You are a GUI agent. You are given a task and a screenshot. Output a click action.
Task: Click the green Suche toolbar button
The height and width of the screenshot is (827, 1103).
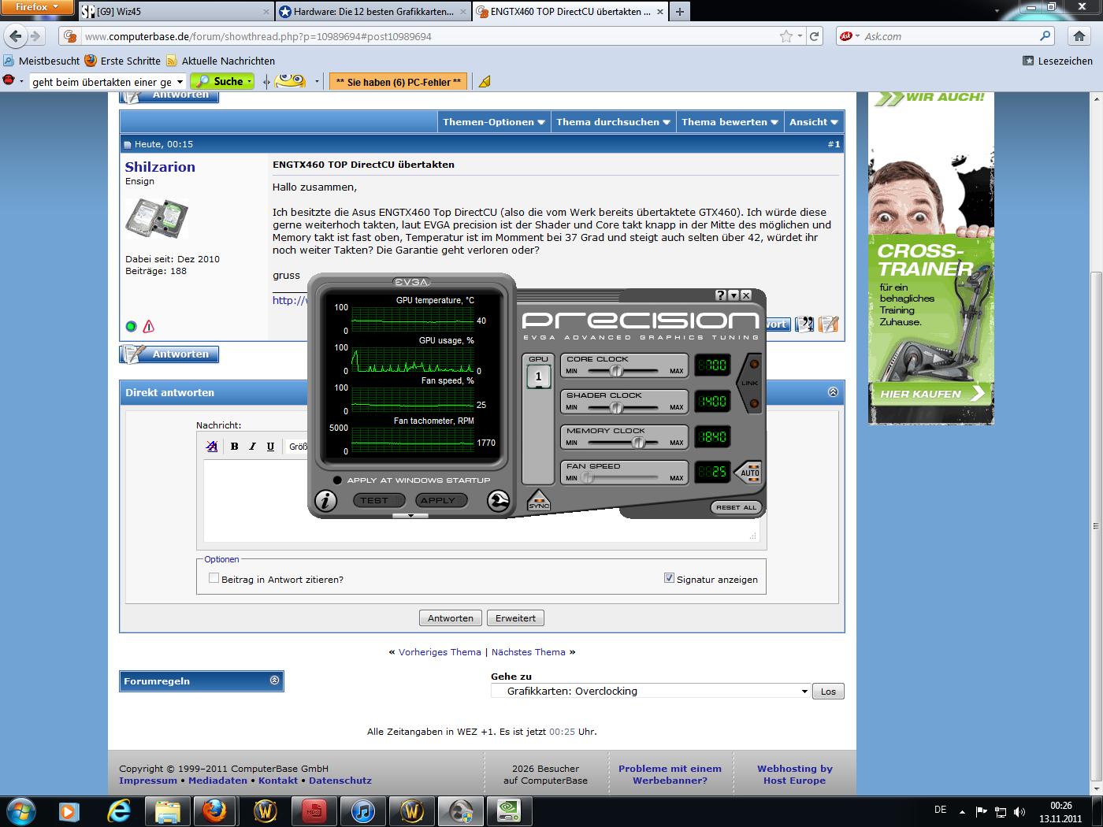click(222, 81)
